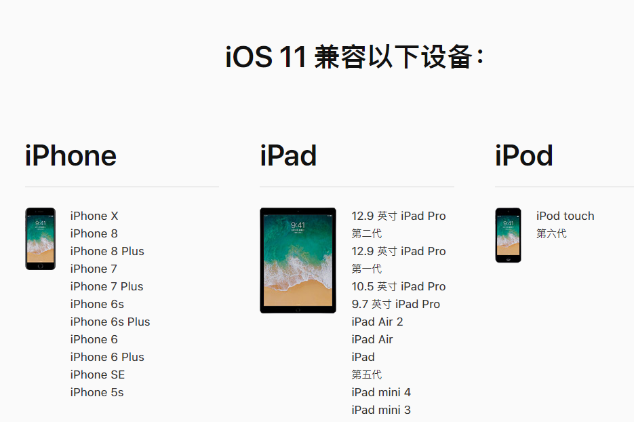The height and width of the screenshot is (422, 634).
Task: Click the iPad column heading
Action: point(288,156)
